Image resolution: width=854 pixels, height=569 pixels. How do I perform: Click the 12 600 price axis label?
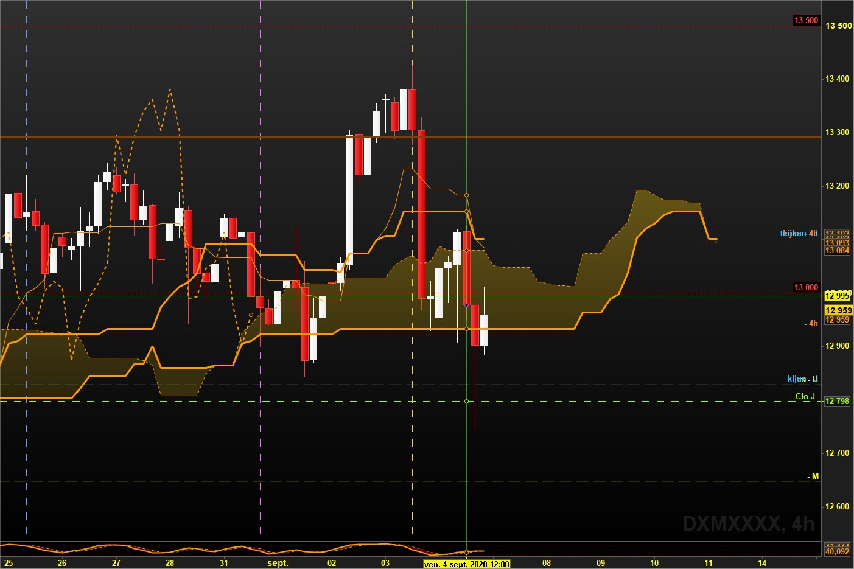tap(838, 506)
